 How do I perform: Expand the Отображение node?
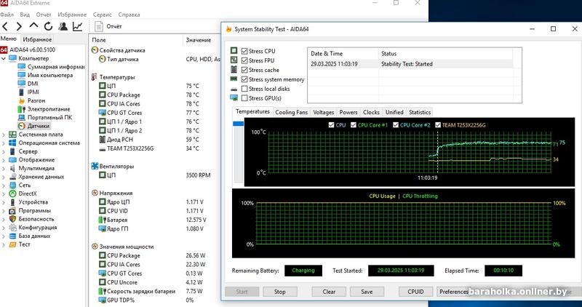pyautogui.click(x=4, y=160)
